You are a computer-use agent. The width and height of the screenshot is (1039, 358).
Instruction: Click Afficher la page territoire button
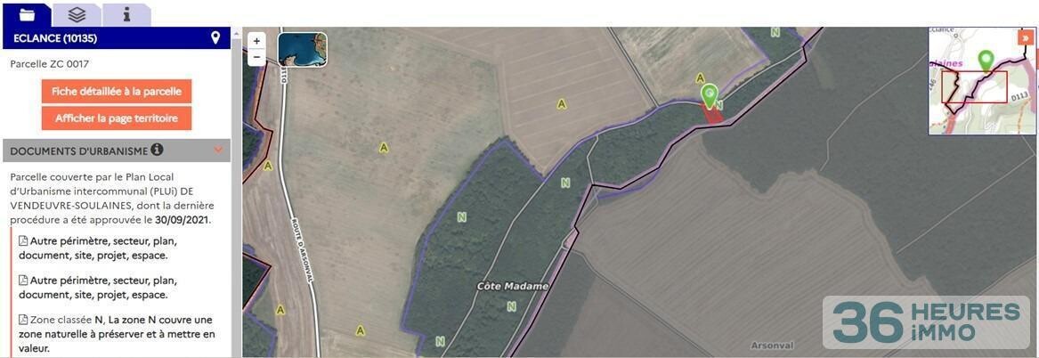[117, 118]
